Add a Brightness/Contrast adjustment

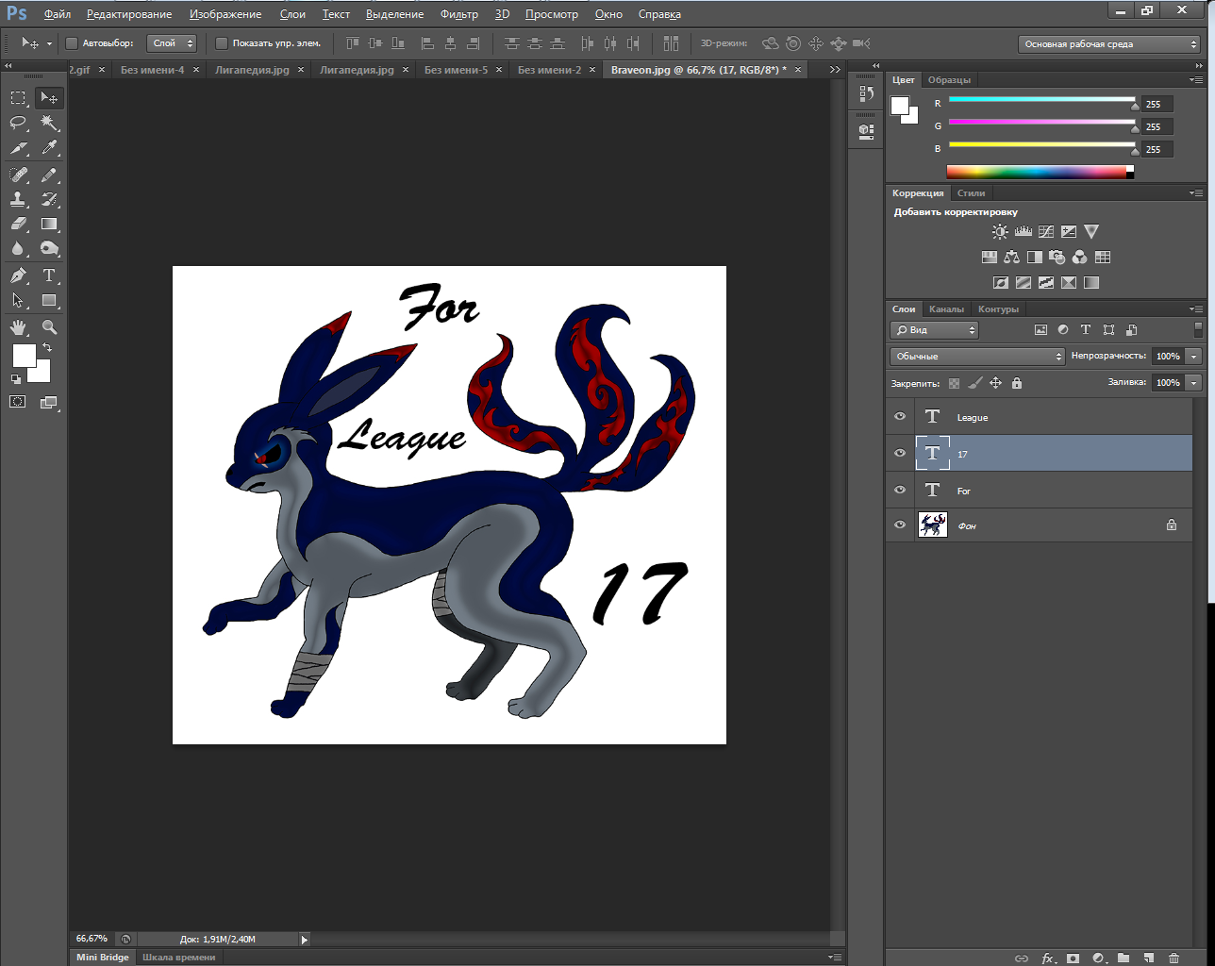1000,231
